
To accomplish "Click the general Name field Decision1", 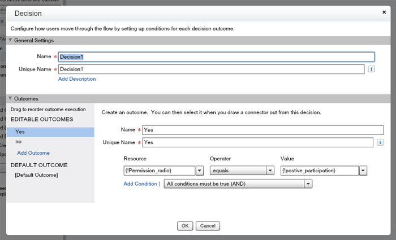I will [x=217, y=56].
